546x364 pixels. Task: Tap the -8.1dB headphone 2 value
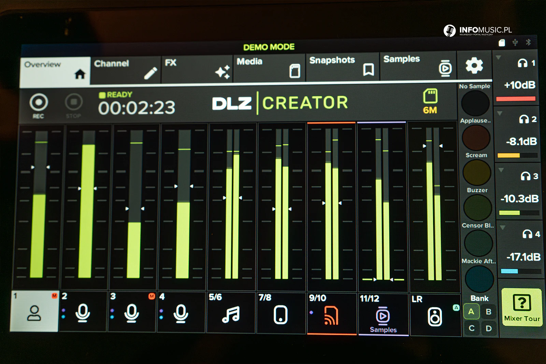click(x=521, y=141)
